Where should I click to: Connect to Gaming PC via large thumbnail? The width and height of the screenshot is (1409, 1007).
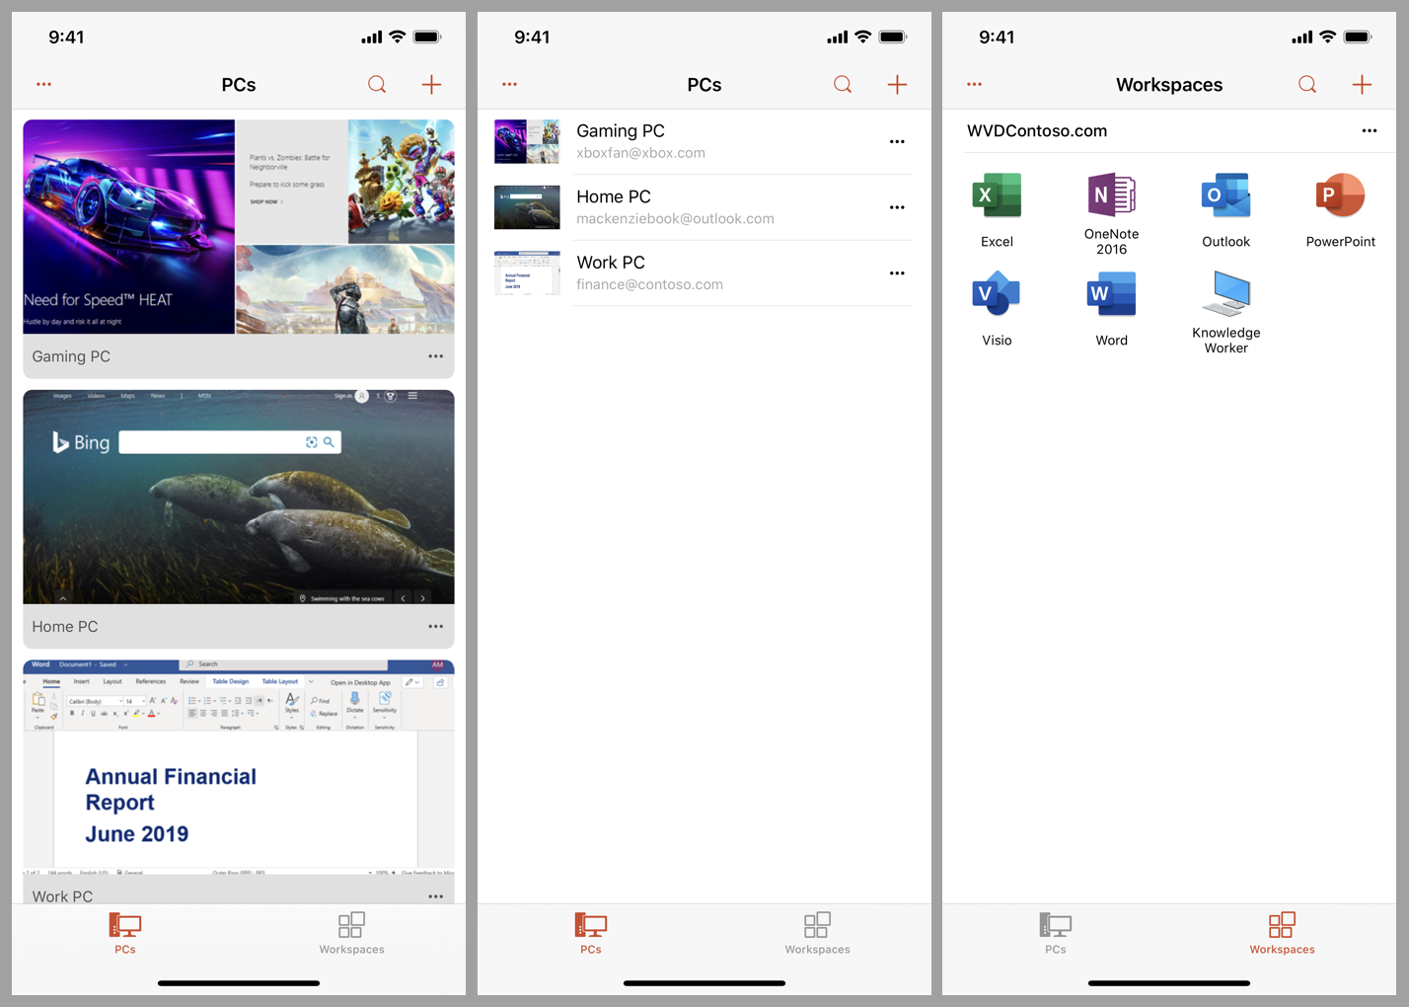pos(239,227)
